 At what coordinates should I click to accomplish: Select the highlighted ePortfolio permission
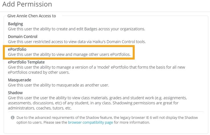coord(17,49)
